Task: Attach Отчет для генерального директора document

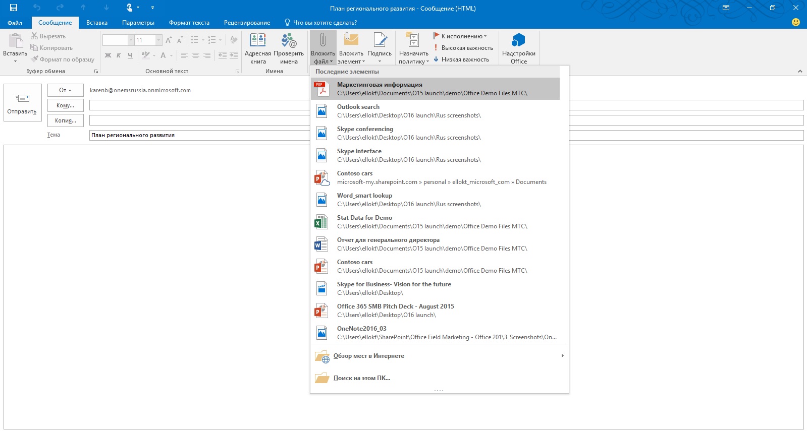Action: coord(435,244)
